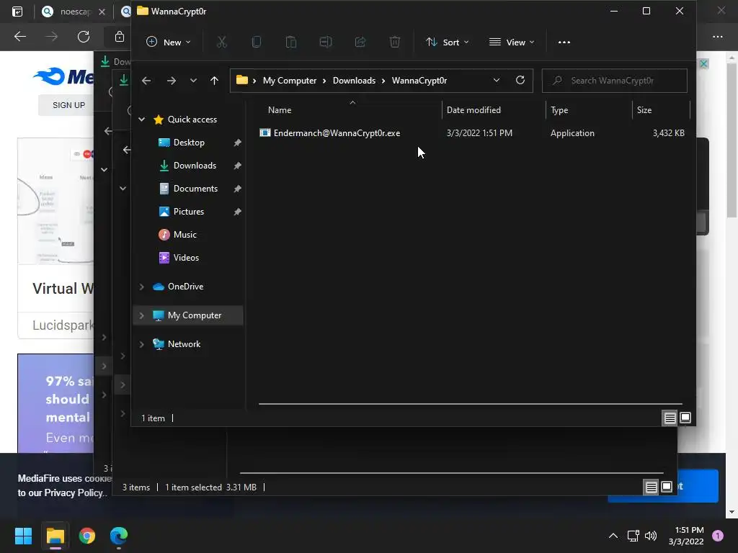The image size is (738, 553).
Task: Click the Search WannaCrypt0r field
Action: (614, 81)
